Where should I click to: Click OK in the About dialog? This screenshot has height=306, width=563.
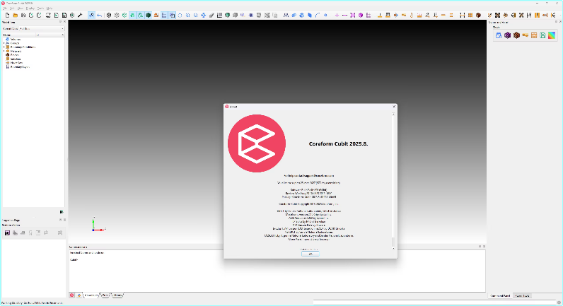point(310,254)
